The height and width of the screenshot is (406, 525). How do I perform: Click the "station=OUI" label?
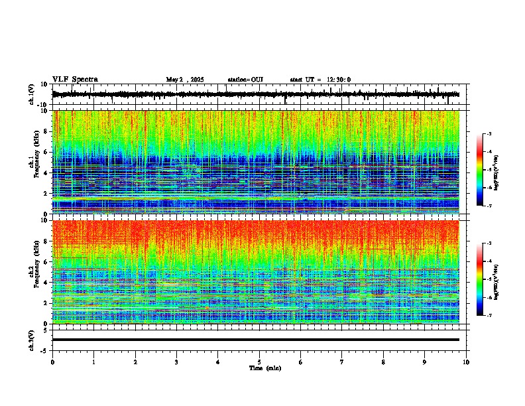[245, 80]
